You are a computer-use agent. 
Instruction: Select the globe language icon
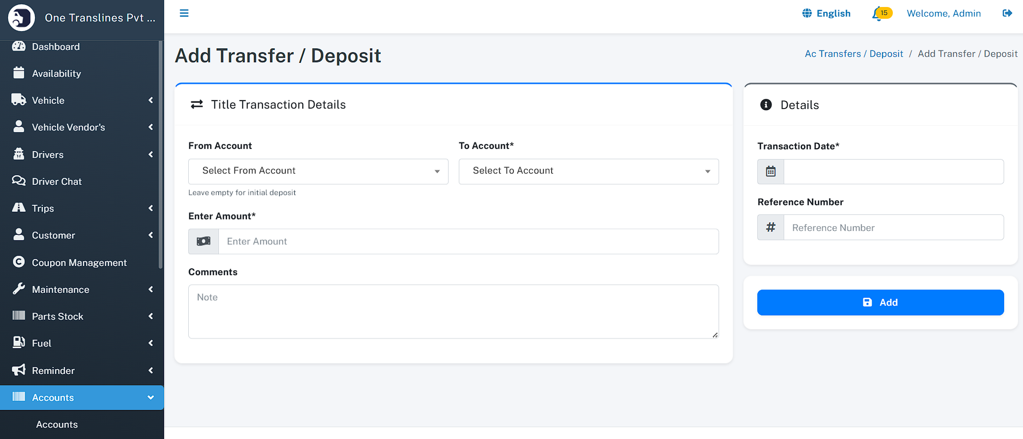tap(807, 13)
